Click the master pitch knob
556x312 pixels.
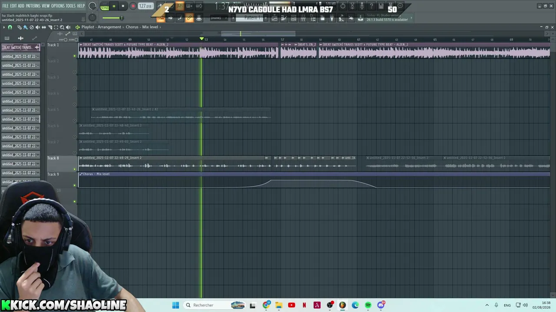pyautogui.click(x=92, y=17)
